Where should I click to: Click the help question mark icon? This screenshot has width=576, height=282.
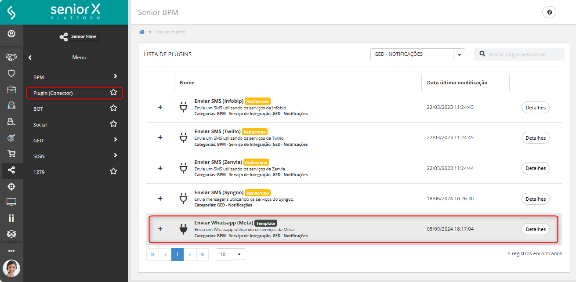(549, 12)
